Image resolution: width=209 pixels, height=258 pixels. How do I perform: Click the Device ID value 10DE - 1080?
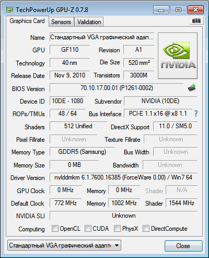(x=67, y=101)
